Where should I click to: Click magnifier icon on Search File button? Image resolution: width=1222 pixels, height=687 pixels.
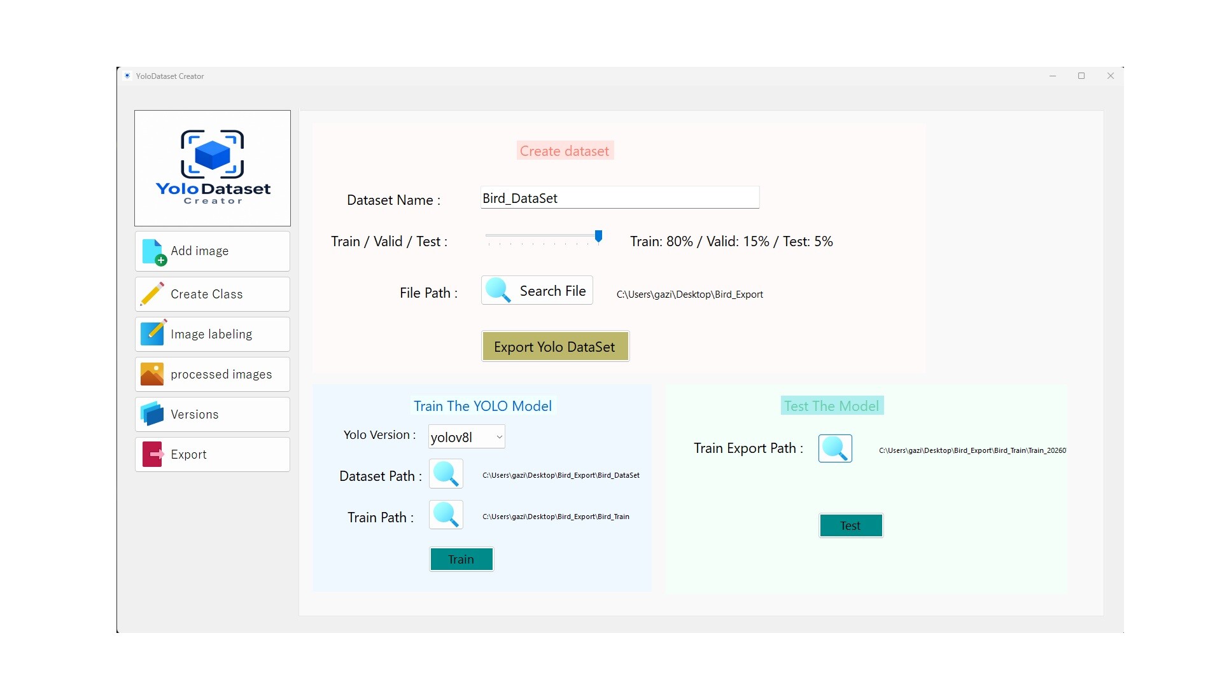[x=498, y=291]
